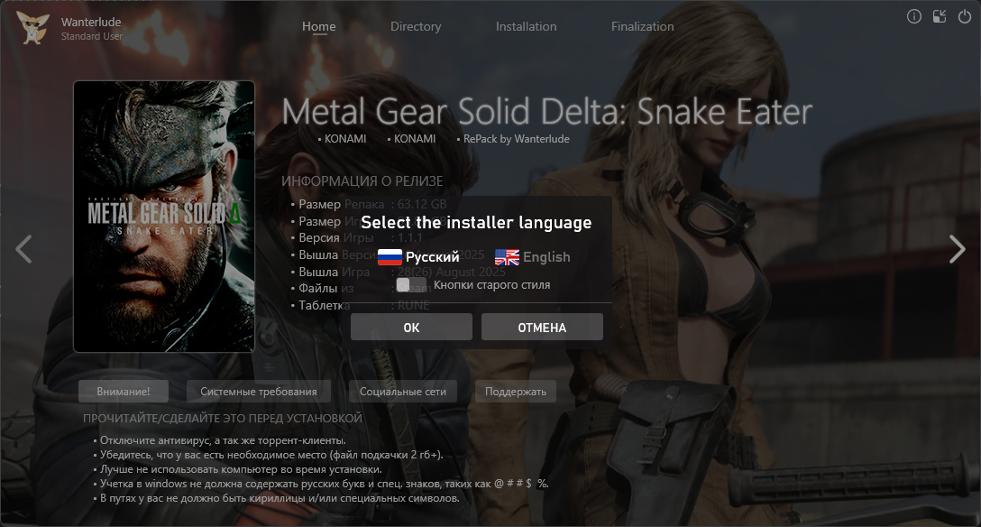Choose Русский as installer language
Screen dimensions: 981x527
click(432, 257)
